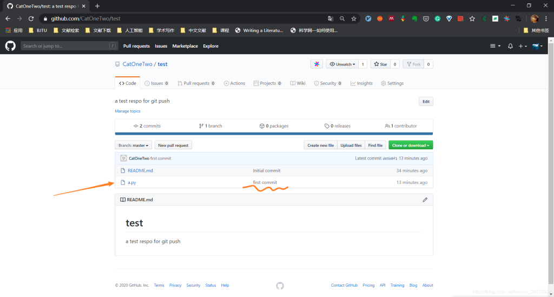View the 2 commits link
The width and height of the screenshot is (554, 297).
(x=147, y=126)
